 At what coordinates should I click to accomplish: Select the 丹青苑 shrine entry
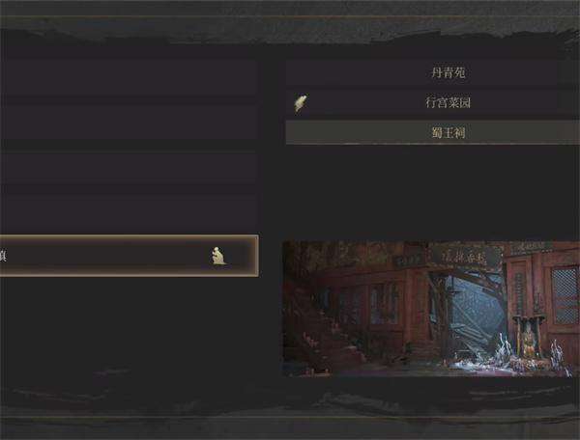click(x=433, y=72)
